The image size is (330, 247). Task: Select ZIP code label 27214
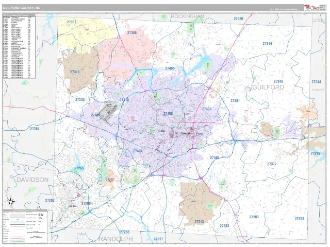coord(267,44)
